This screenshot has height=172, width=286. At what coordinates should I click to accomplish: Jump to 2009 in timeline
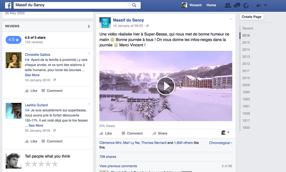(246, 85)
